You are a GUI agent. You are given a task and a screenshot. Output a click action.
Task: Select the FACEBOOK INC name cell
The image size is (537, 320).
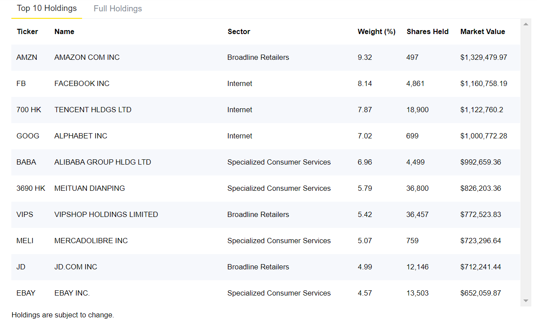[82, 83]
